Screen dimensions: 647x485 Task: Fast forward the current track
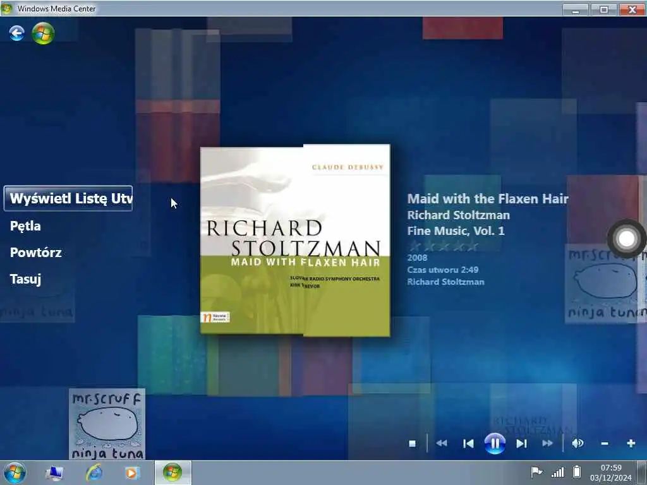click(x=548, y=443)
